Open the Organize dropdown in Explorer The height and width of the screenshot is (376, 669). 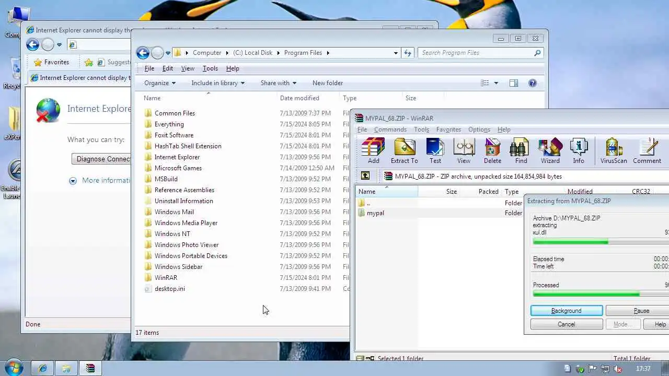click(x=160, y=83)
